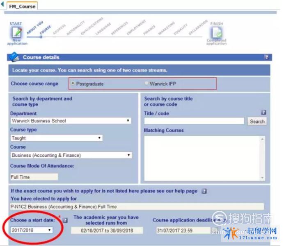The width and height of the screenshot is (284, 246).
Task: Click the P-N1C2 elected course field
Action: 137,206
